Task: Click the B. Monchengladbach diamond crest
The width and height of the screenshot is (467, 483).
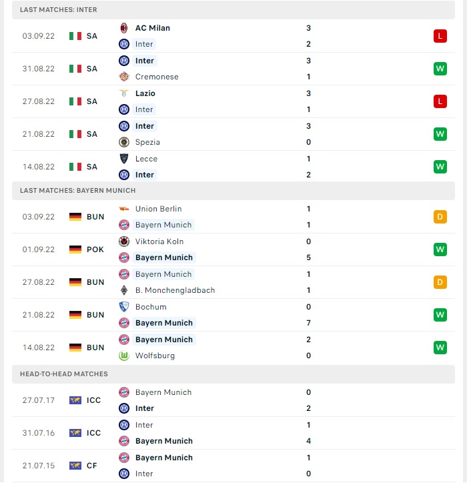Action: point(124,290)
